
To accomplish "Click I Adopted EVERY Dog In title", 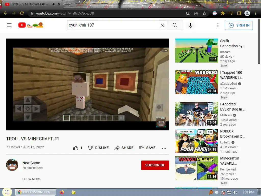I will (233, 107).
